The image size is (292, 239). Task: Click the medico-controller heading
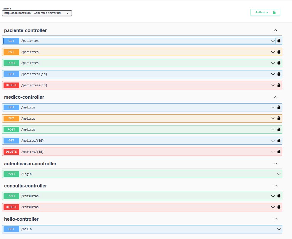click(x=24, y=97)
